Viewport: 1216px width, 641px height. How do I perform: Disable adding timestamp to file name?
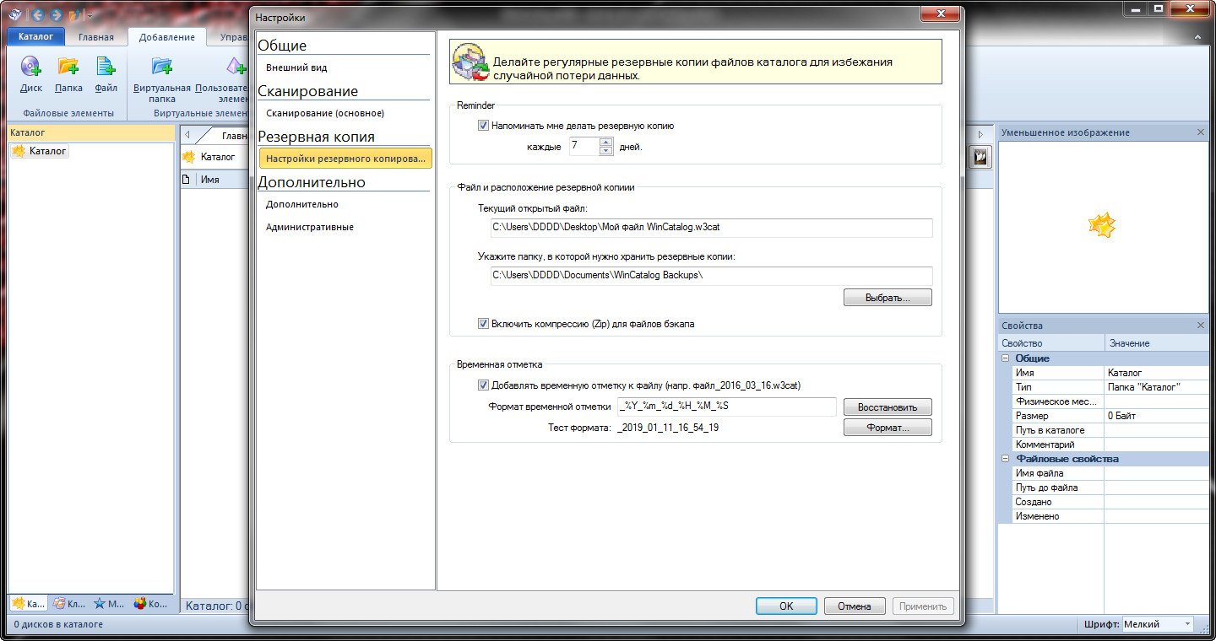[484, 385]
